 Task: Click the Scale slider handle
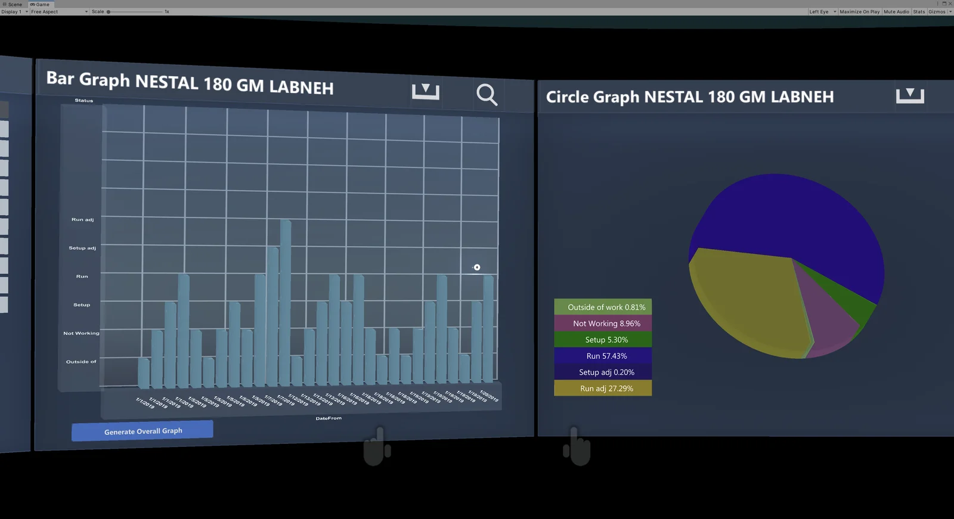tap(109, 11)
